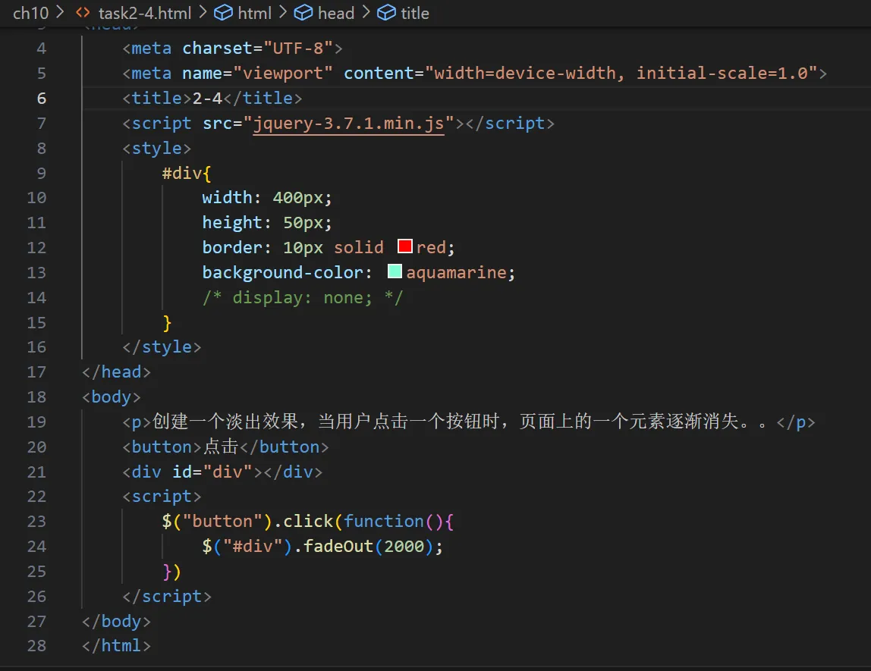This screenshot has height=671, width=871.
Task: Click the closing script tag on line 26
Action: coord(167,596)
